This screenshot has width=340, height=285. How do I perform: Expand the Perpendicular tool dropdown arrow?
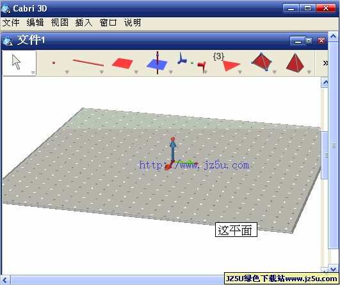click(171, 72)
